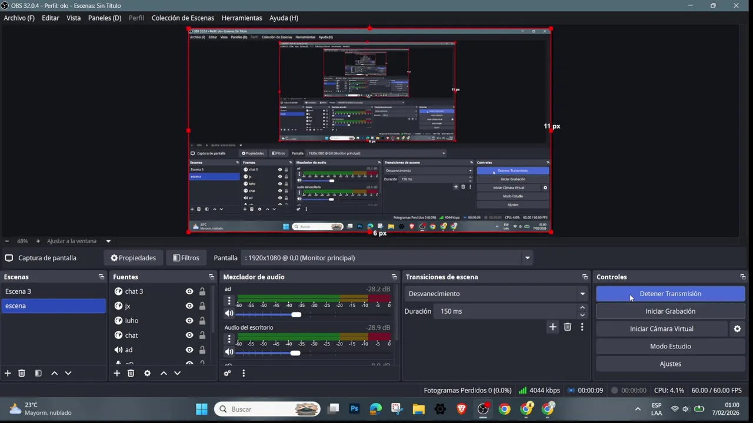Open File Explorer from the taskbar

click(x=418, y=409)
